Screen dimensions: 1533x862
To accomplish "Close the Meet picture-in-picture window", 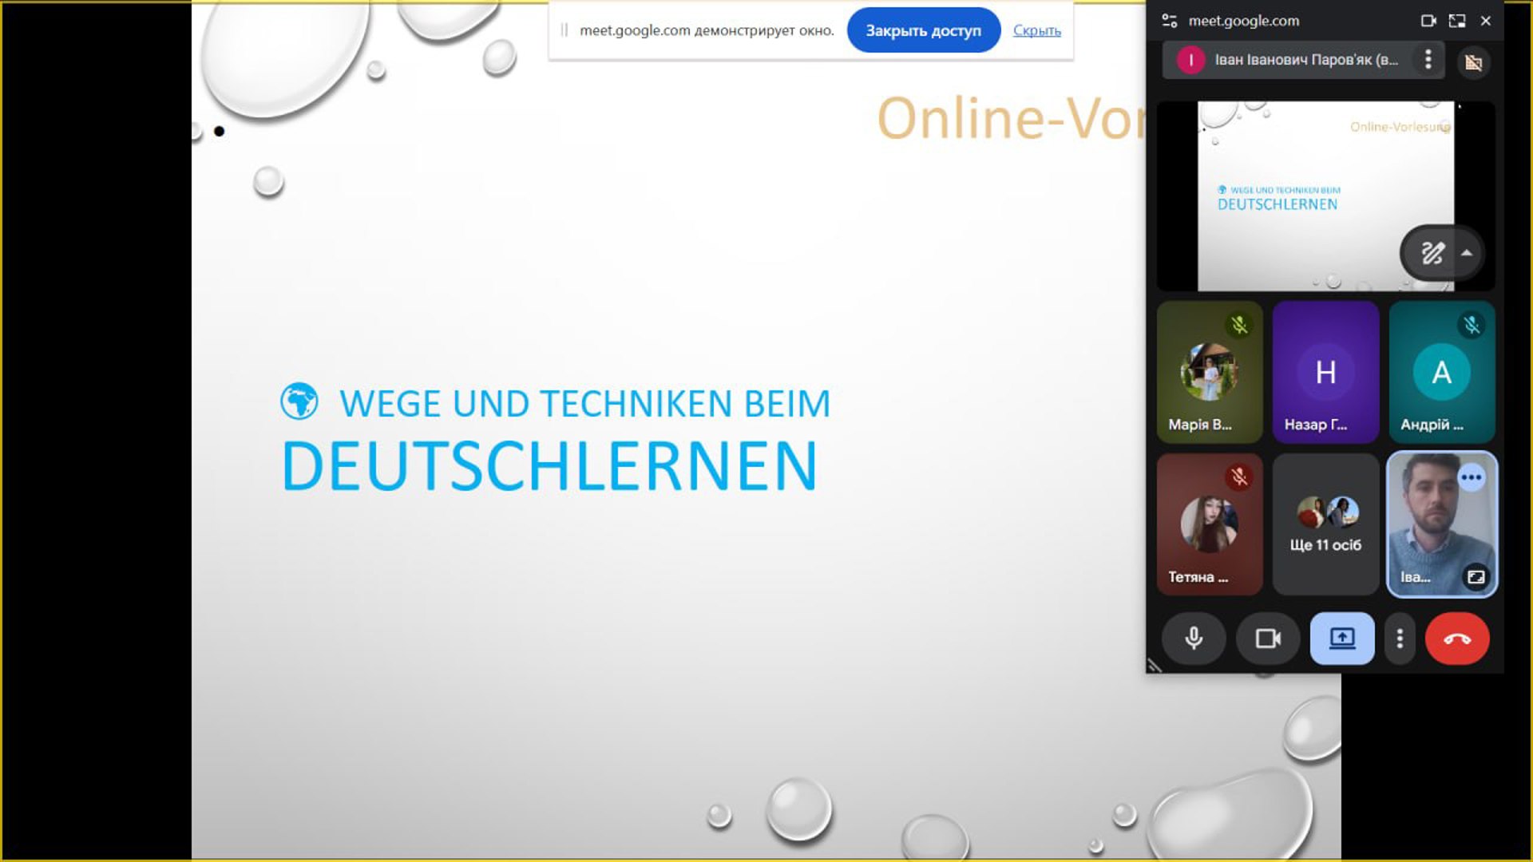I will 1486,21.
